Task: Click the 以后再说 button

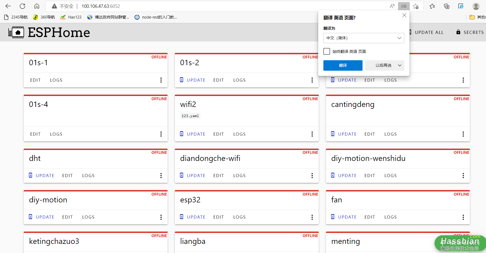Action: click(x=383, y=65)
